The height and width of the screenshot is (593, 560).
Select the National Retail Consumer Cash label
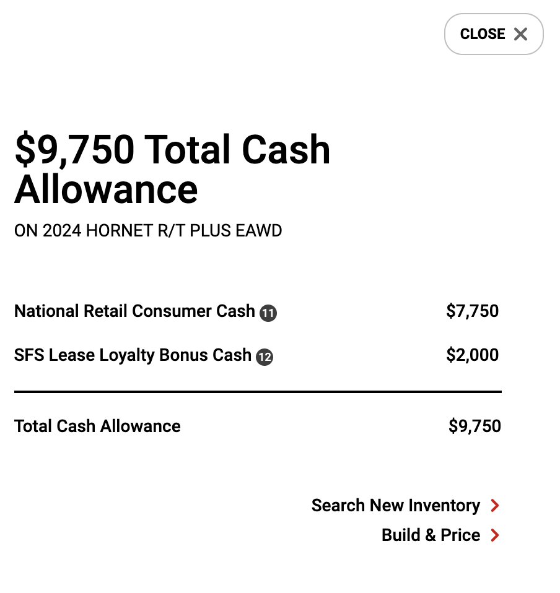134,311
